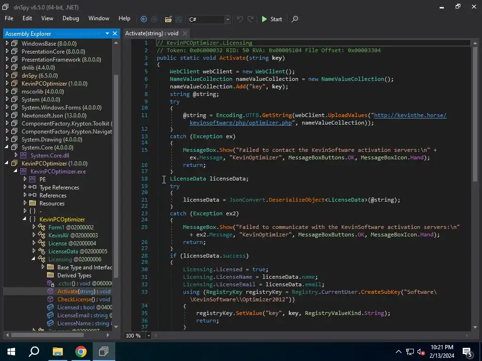Click the Type References icon

coord(32,187)
